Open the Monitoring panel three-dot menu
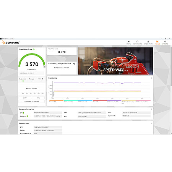The width and height of the screenshot is (172, 172). pyautogui.click(x=151, y=78)
